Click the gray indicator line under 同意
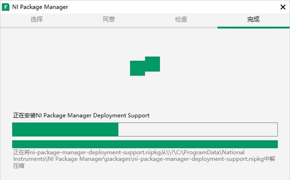 109,28
